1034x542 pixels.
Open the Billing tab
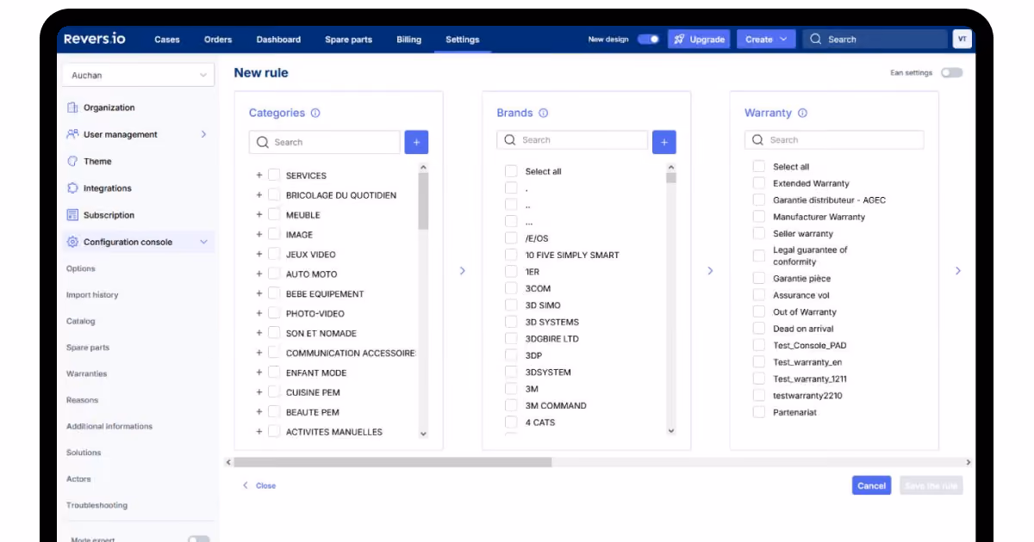[409, 40]
